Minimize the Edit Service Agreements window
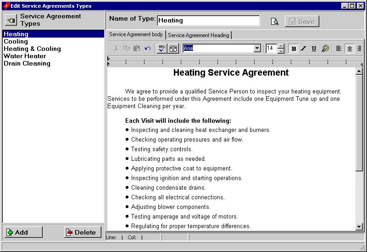This screenshot has width=367, height=252. [x=345, y=5]
